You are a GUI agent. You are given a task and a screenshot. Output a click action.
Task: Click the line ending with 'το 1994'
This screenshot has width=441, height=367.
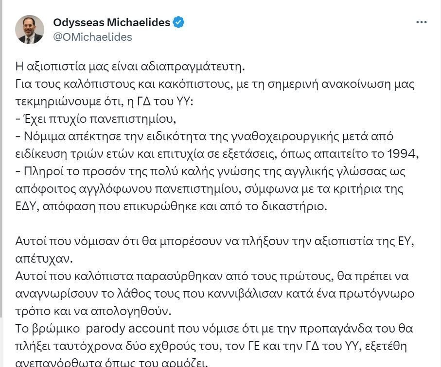pos(217,154)
